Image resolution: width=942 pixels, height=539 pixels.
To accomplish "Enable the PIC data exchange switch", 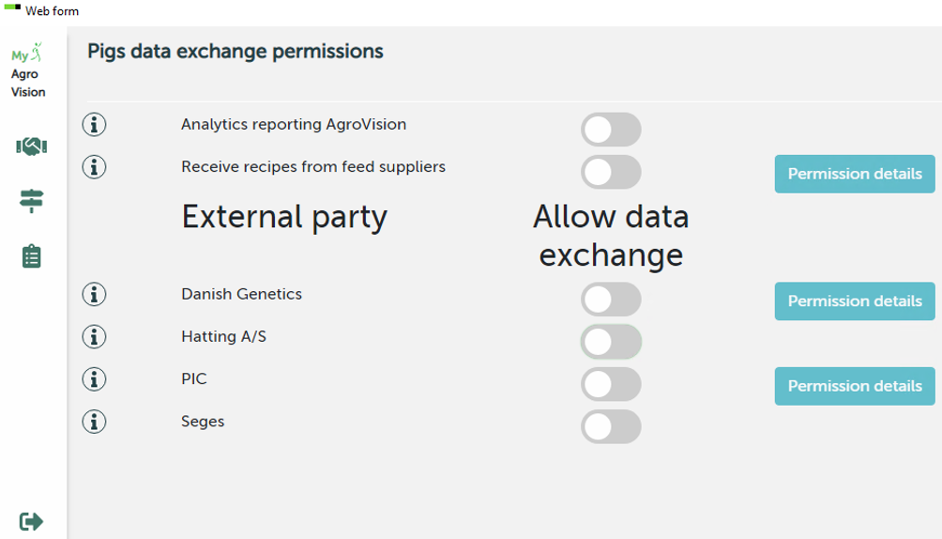I will coord(611,384).
